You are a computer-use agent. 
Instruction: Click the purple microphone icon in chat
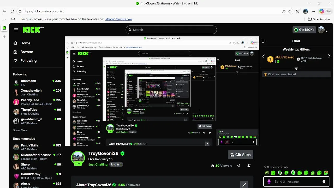[269, 181]
